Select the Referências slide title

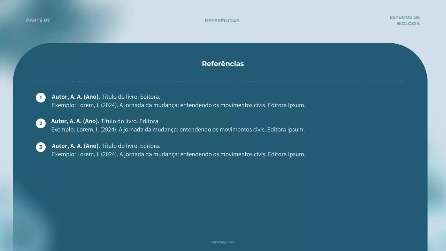click(223, 64)
